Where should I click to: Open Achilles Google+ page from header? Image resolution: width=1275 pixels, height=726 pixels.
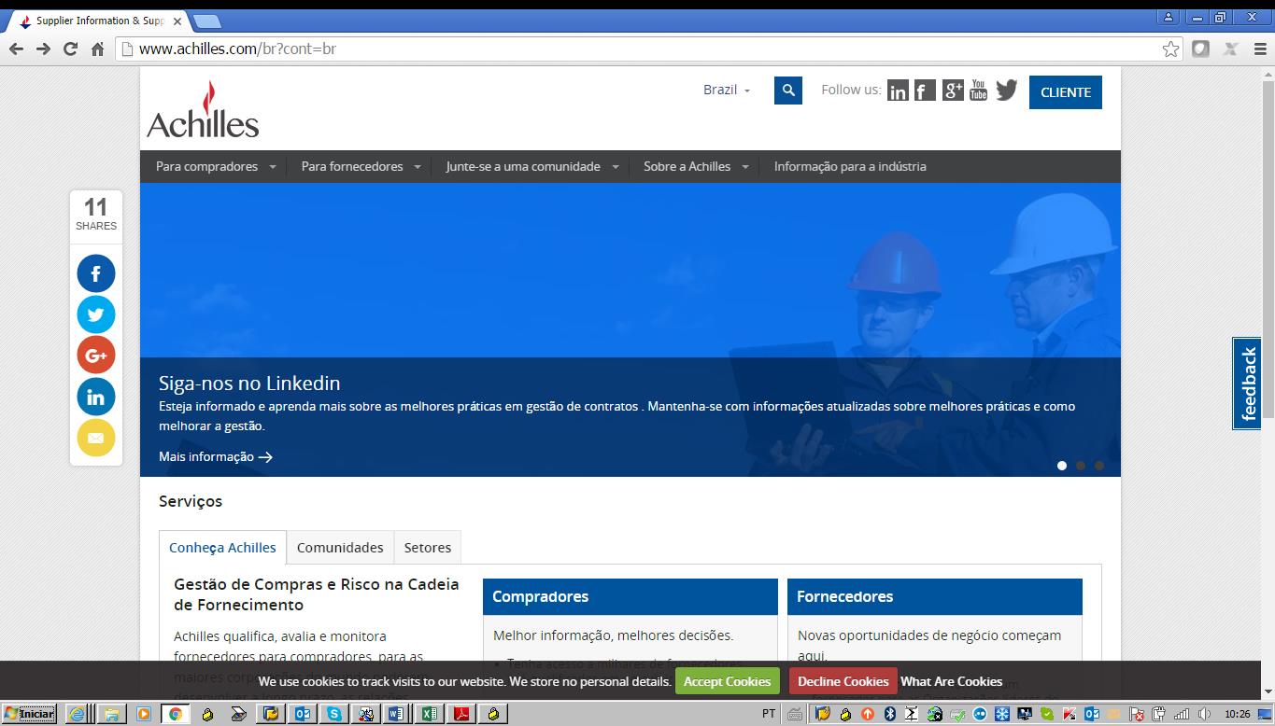coord(952,91)
